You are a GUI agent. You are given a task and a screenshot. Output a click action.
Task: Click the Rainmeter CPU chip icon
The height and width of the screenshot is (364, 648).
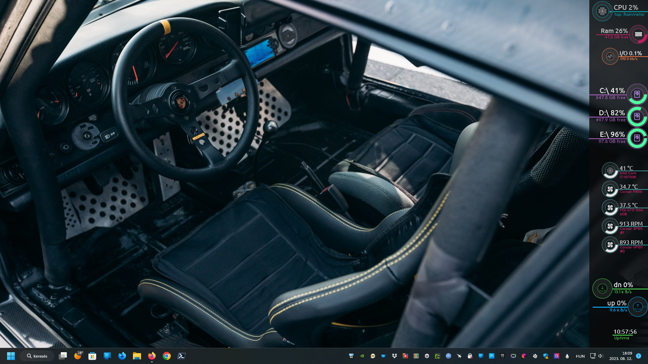tap(602, 11)
